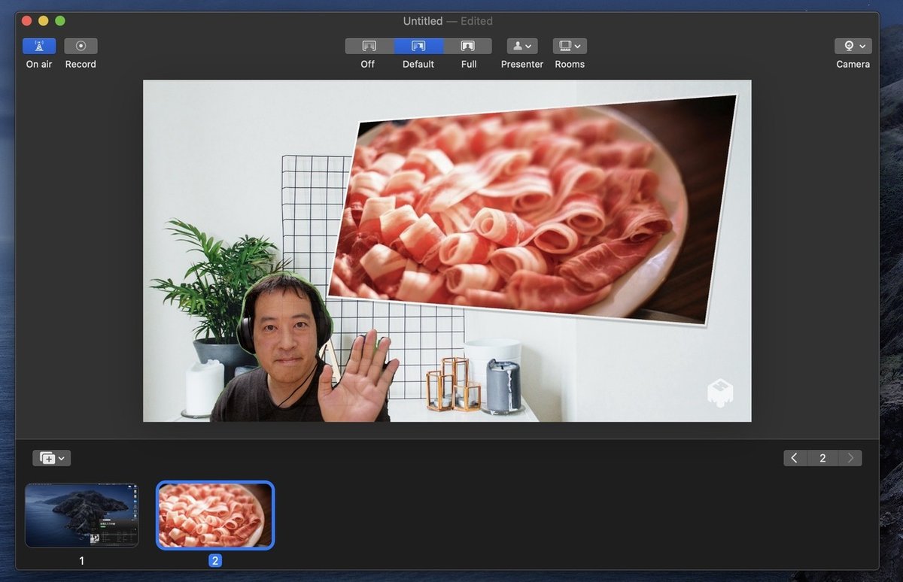Select the Default presenter layout
The height and width of the screenshot is (582, 903).
tap(418, 46)
